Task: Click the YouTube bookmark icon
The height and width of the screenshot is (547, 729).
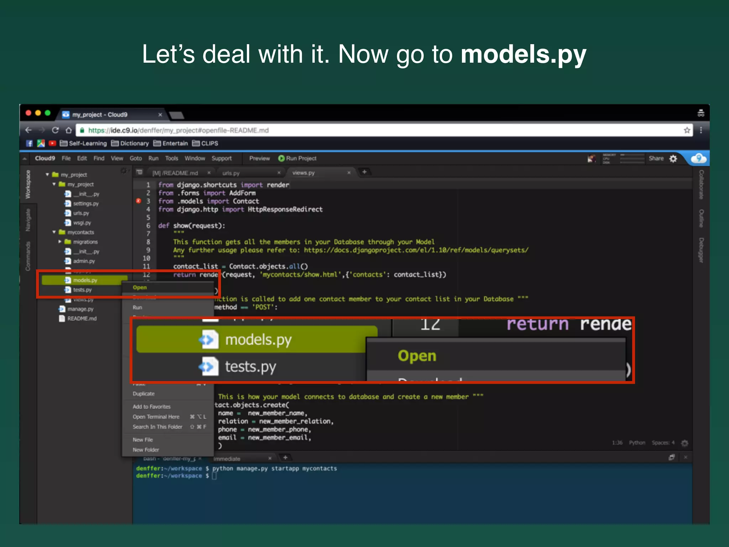Action: [x=52, y=144]
